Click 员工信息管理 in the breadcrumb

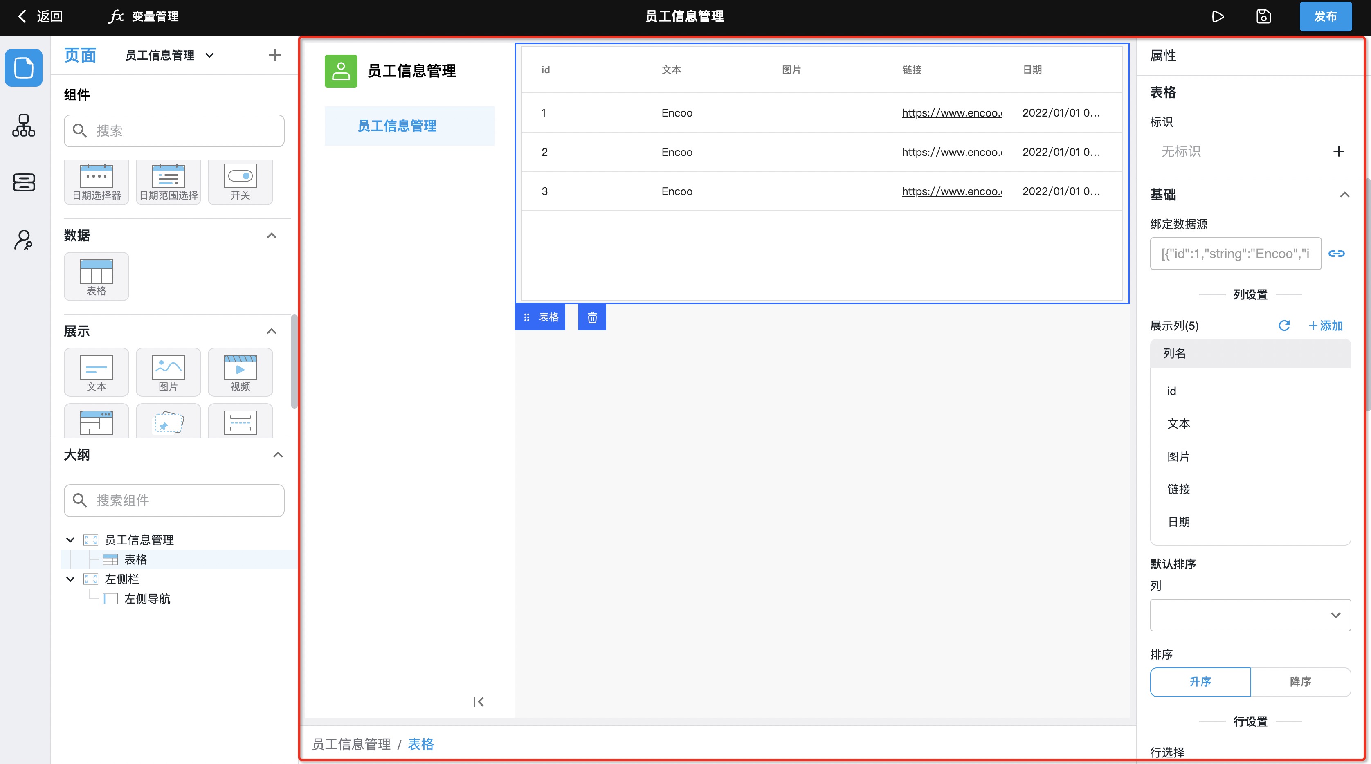(351, 744)
